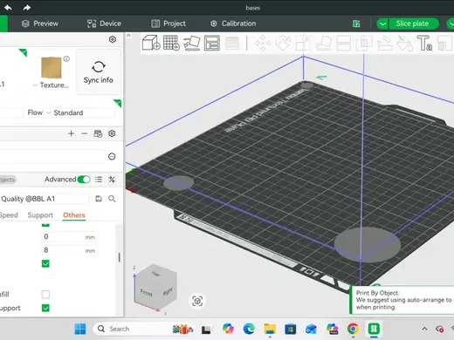Select the Rotate tool icon
This screenshot has height=340, width=454.
point(283,44)
